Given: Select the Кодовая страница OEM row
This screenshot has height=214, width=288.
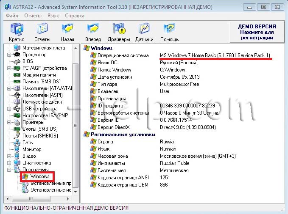Looking at the screenshot, I should [129, 185].
